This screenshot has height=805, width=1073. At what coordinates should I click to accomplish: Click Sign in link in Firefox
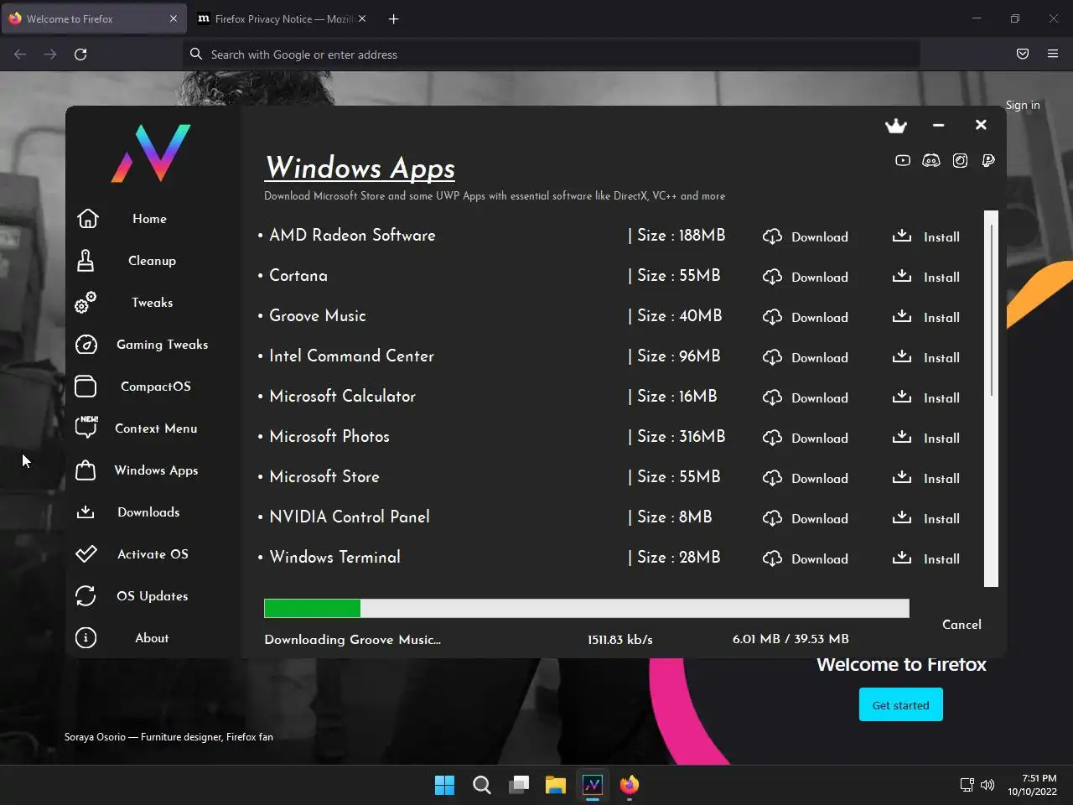click(1023, 105)
